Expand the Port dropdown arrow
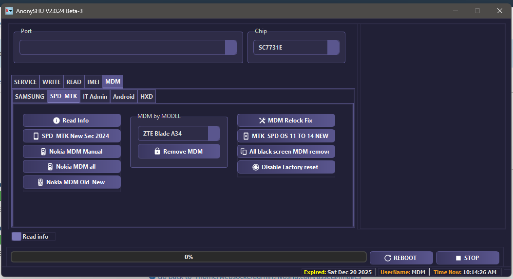Screen dimensions: 513x279 click(x=231, y=48)
